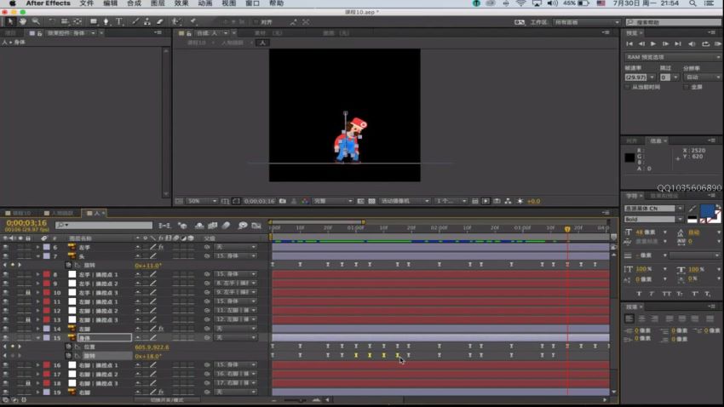
Task: Open the RAM preview options dropdown
Action: (672, 57)
